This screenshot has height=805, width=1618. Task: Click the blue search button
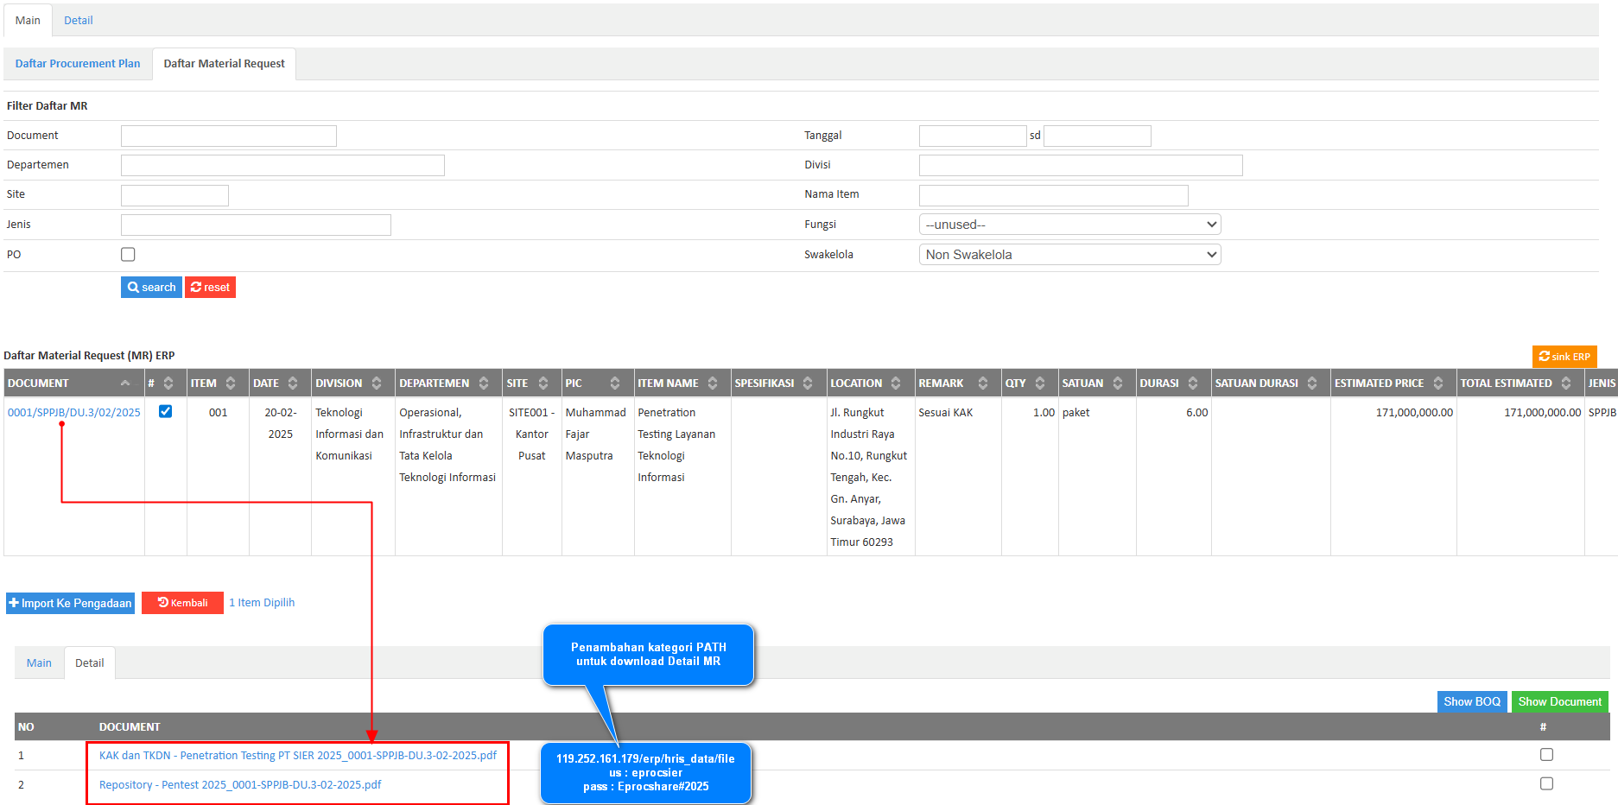[x=151, y=288]
